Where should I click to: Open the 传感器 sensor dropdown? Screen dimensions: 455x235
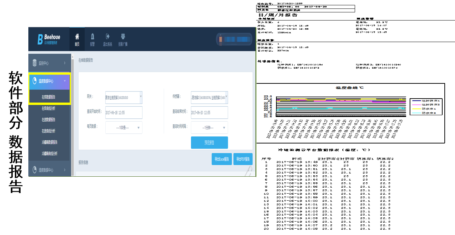coord(209,97)
